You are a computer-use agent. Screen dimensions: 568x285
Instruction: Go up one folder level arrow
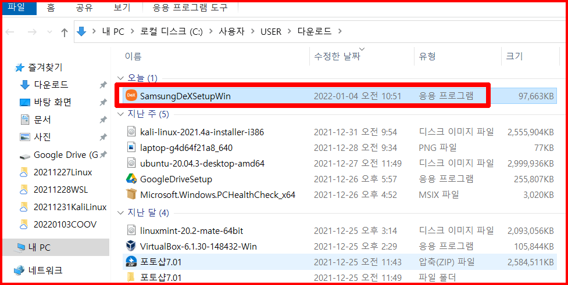[x=65, y=32]
